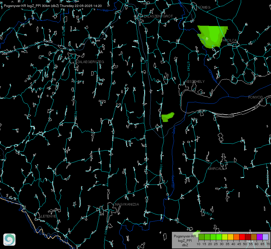Image resolution: width=271 pixels, height=249 pixels.
Task: Select the 30-35 dBZ yellow-green legend swatch
Action: pyautogui.click(x=225, y=237)
